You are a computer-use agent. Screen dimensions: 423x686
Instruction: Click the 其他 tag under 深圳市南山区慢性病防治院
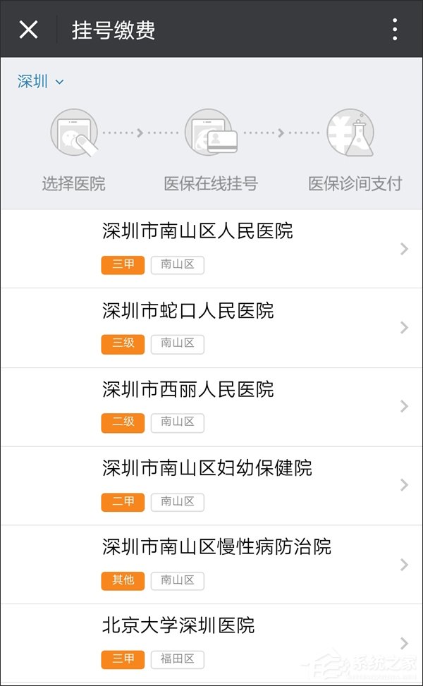(x=122, y=581)
